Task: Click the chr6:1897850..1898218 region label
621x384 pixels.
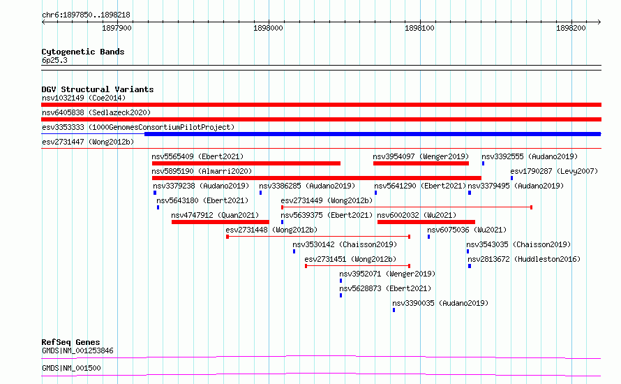Action: [x=86, y=15]
